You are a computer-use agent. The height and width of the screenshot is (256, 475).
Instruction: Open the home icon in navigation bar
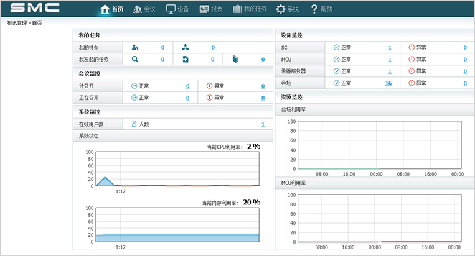pos(105,9)
